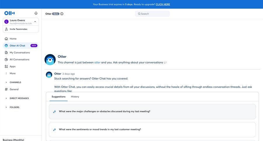The height and width of the screenshot is (141, 263).
Task: Click sparkle icon beside sentiments suggestion
Action: pyautogui.click(x=54, y=130)
